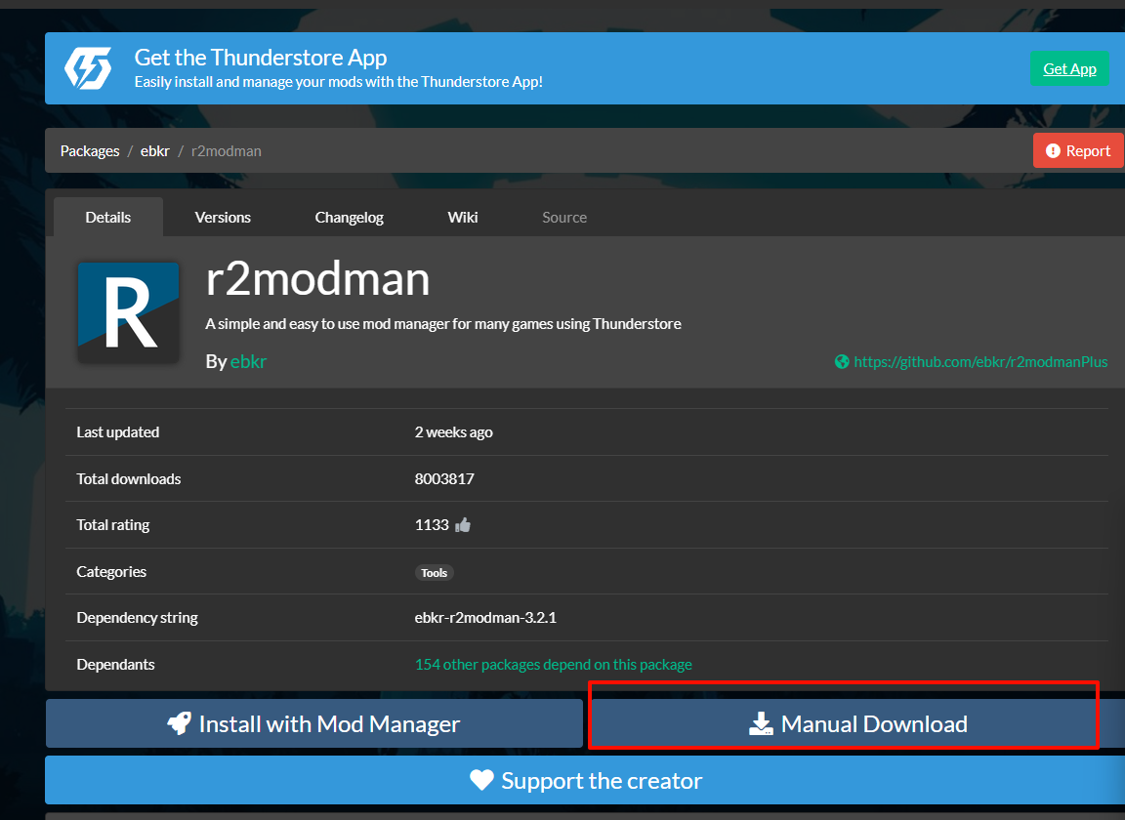Viewport: 1125px width, 820px height.
Task: Click 'Get the Thunderstore App' heading
Action: point(261,57)
